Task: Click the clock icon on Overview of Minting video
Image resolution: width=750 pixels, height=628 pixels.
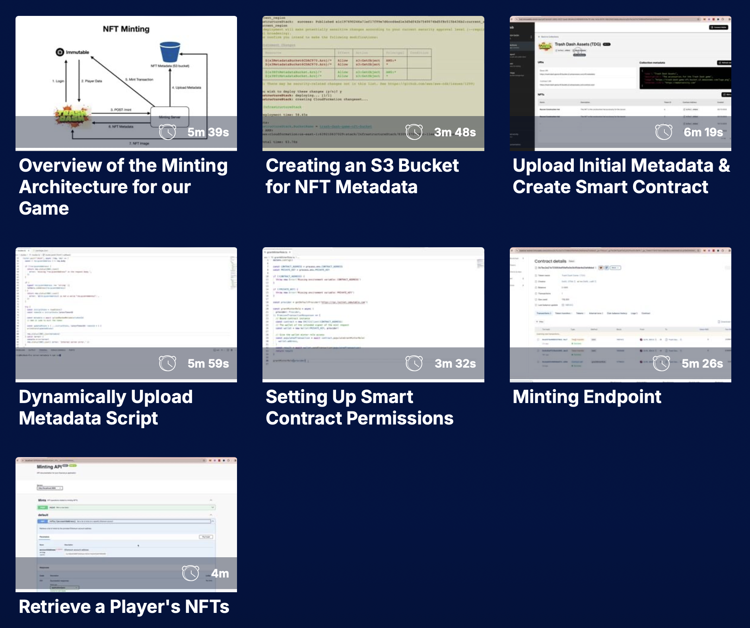Action: pyautogui.click(x=167, y=132)
